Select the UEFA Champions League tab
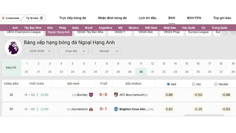Viewport: 236px width, 133px height. pyautogui.click(x=24, y=33)
